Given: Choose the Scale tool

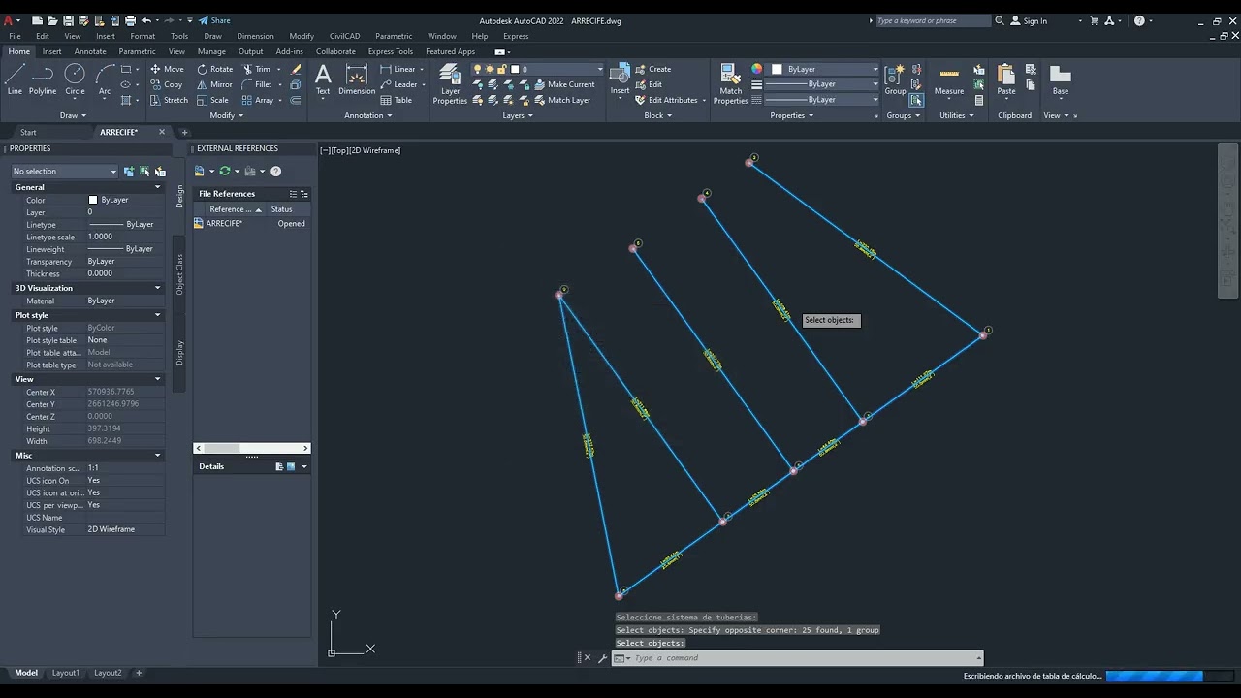Looking at the screenshot, I should (x=213, y=100).
